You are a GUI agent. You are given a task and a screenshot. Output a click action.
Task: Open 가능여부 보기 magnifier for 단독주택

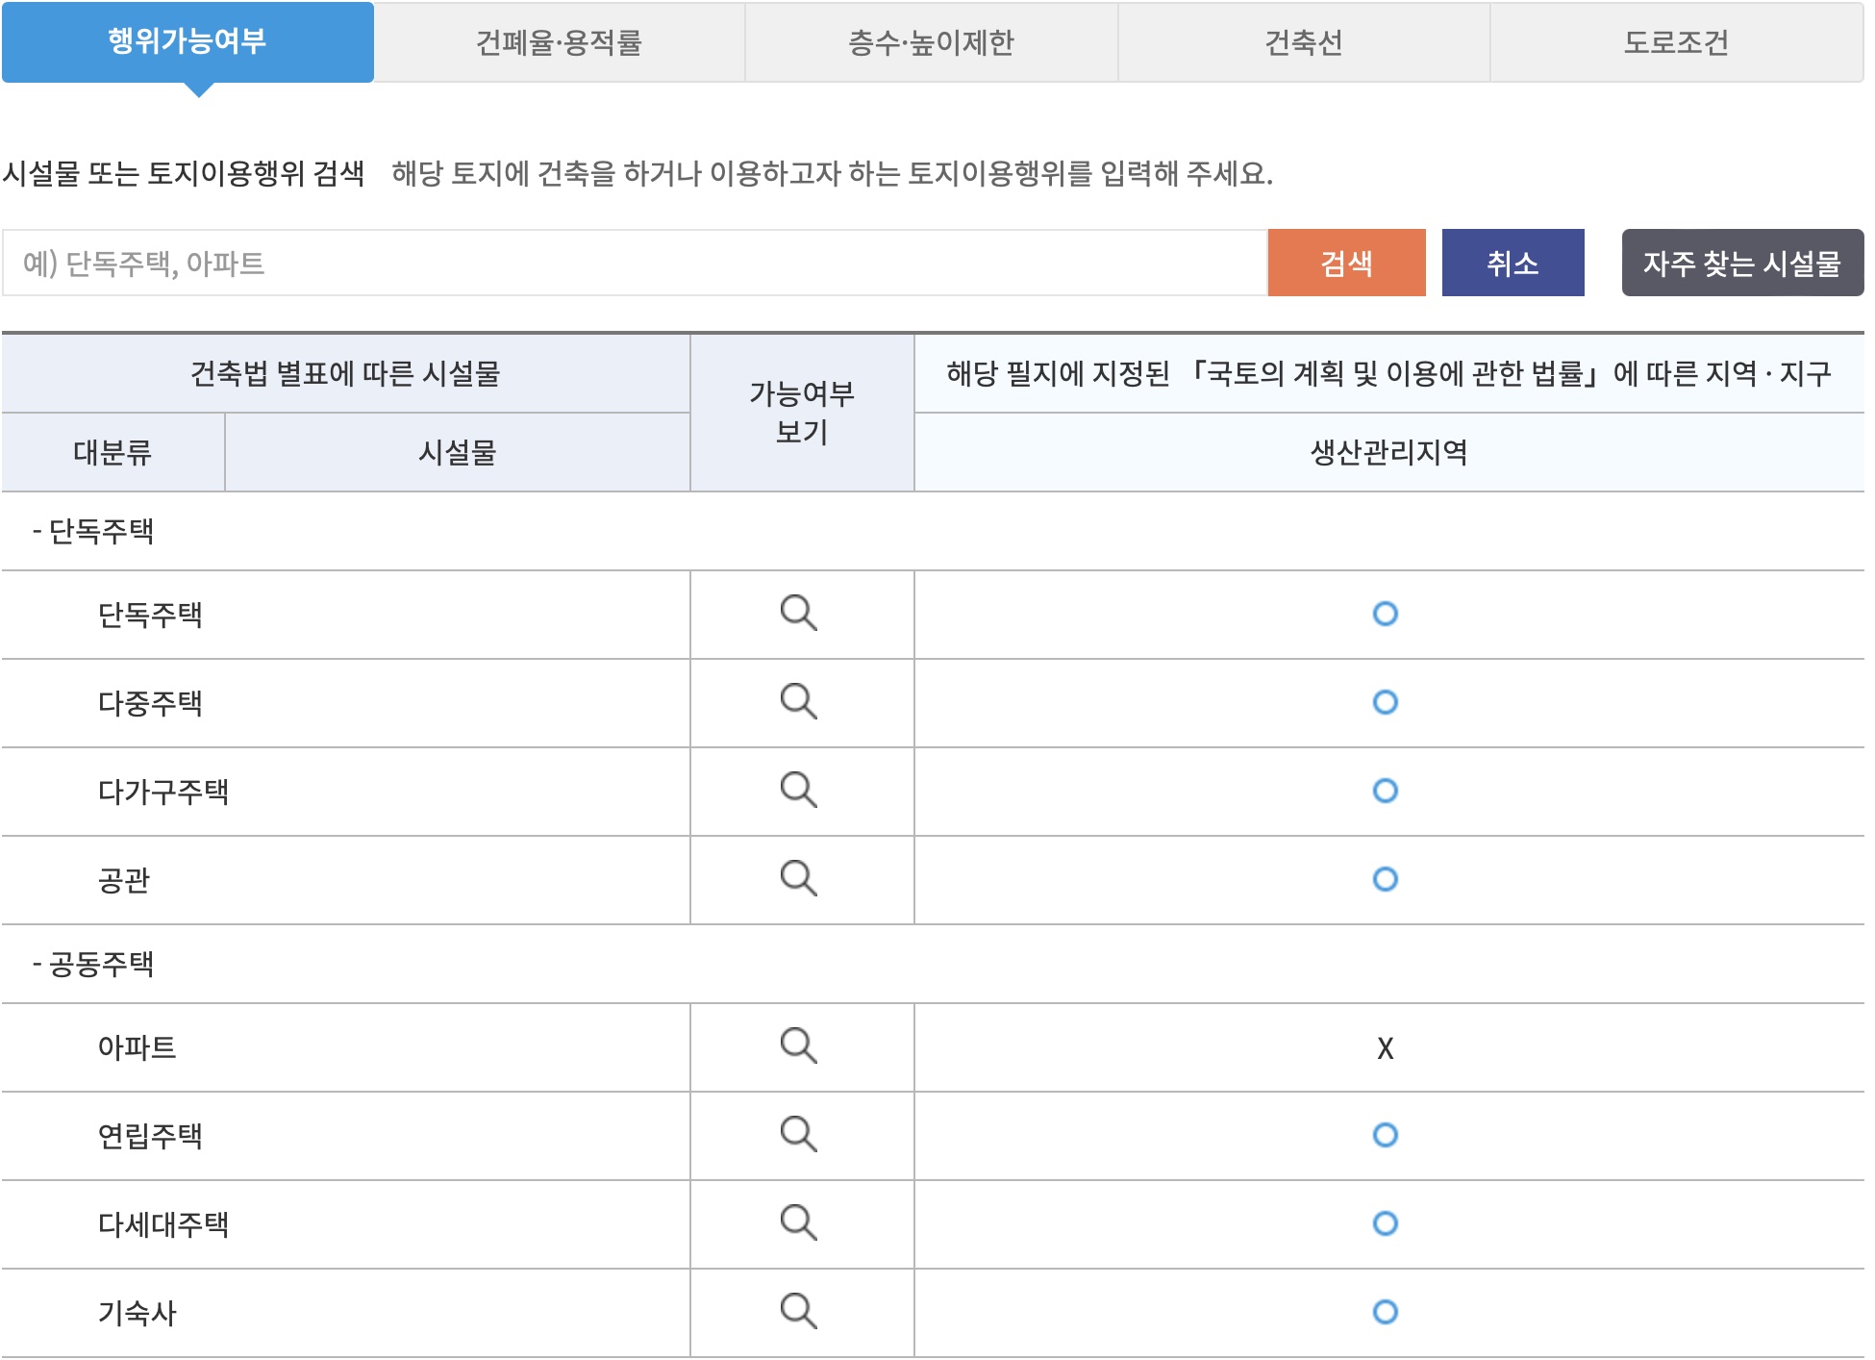802,616
